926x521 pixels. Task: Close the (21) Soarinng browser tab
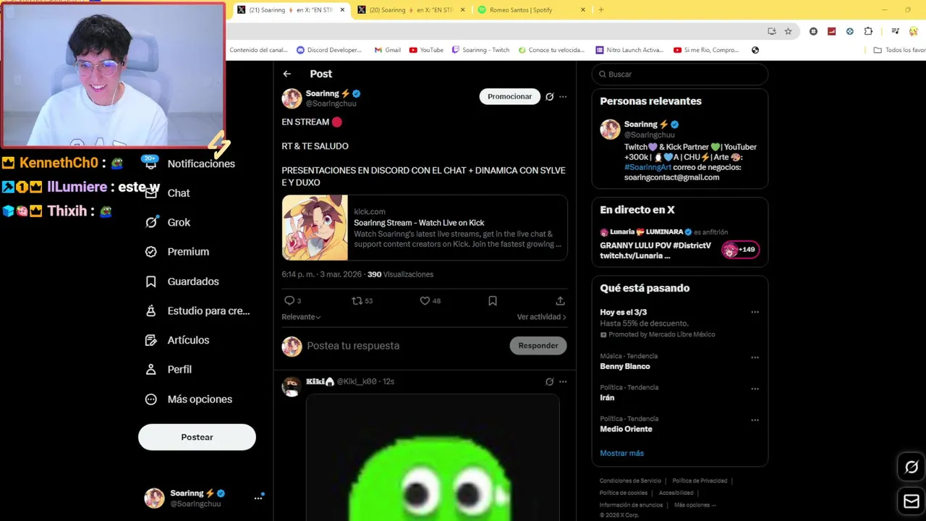coord(341,10)
